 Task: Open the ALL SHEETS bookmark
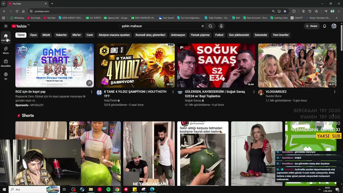pyautogui.click(x=93, y=18)
